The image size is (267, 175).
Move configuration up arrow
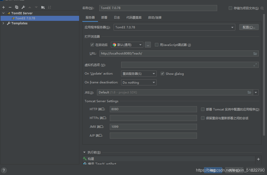pos(30,7)
